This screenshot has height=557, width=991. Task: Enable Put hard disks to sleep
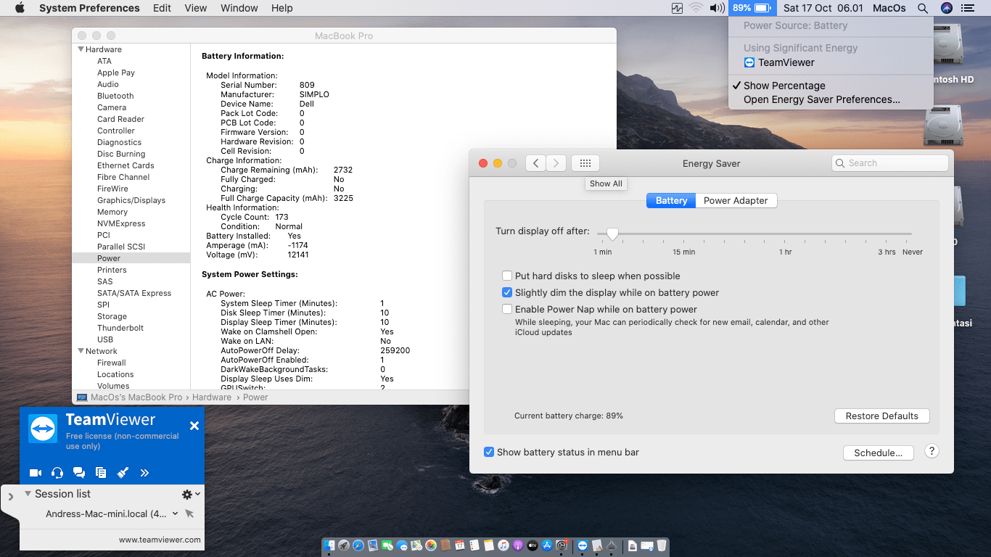[507, 276]
